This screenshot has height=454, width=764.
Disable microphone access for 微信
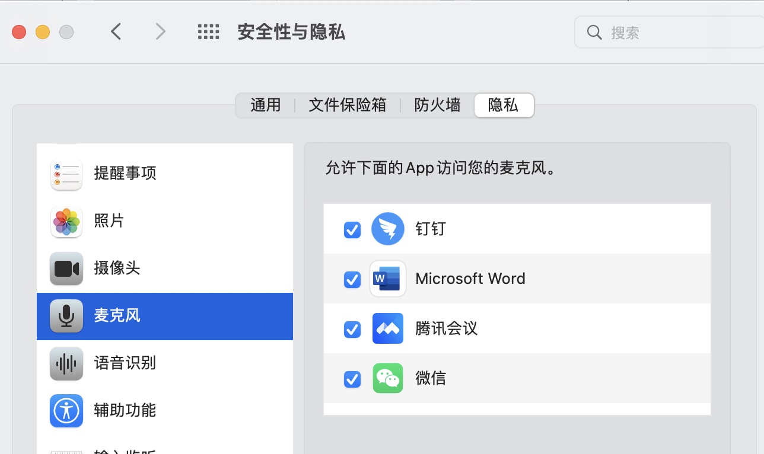coord(352,379)
